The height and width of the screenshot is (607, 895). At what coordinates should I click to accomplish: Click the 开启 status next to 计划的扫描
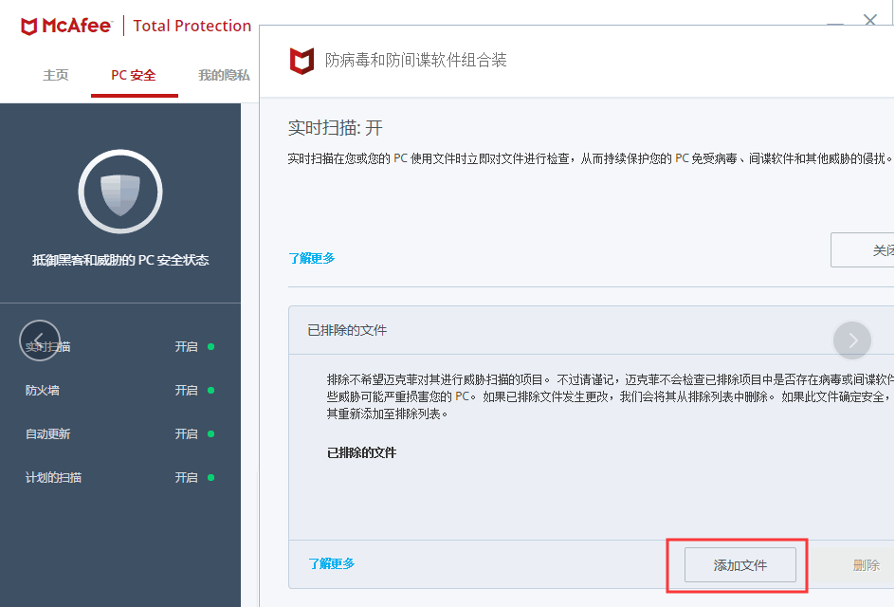(186, 478)
